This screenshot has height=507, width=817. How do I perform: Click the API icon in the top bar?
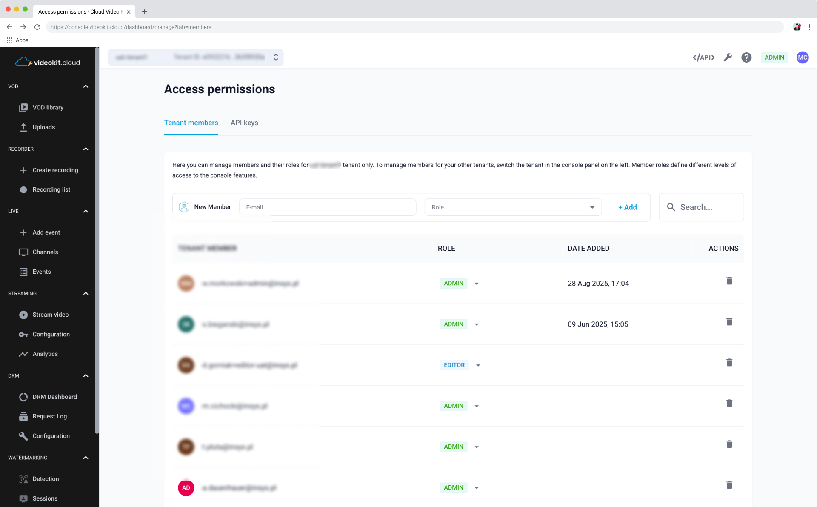703,57
